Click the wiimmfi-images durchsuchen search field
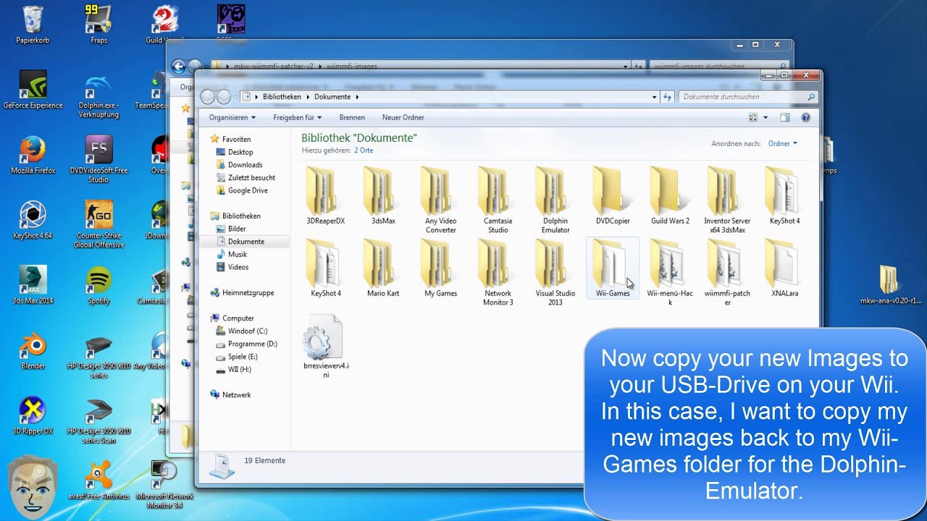Screen dimensions: 927x521 721,66
